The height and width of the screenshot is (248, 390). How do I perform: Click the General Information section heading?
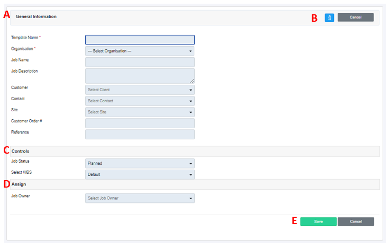[36, 16]
